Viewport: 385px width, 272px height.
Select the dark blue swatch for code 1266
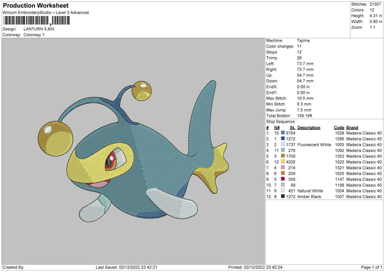click(x=282, y=137)
